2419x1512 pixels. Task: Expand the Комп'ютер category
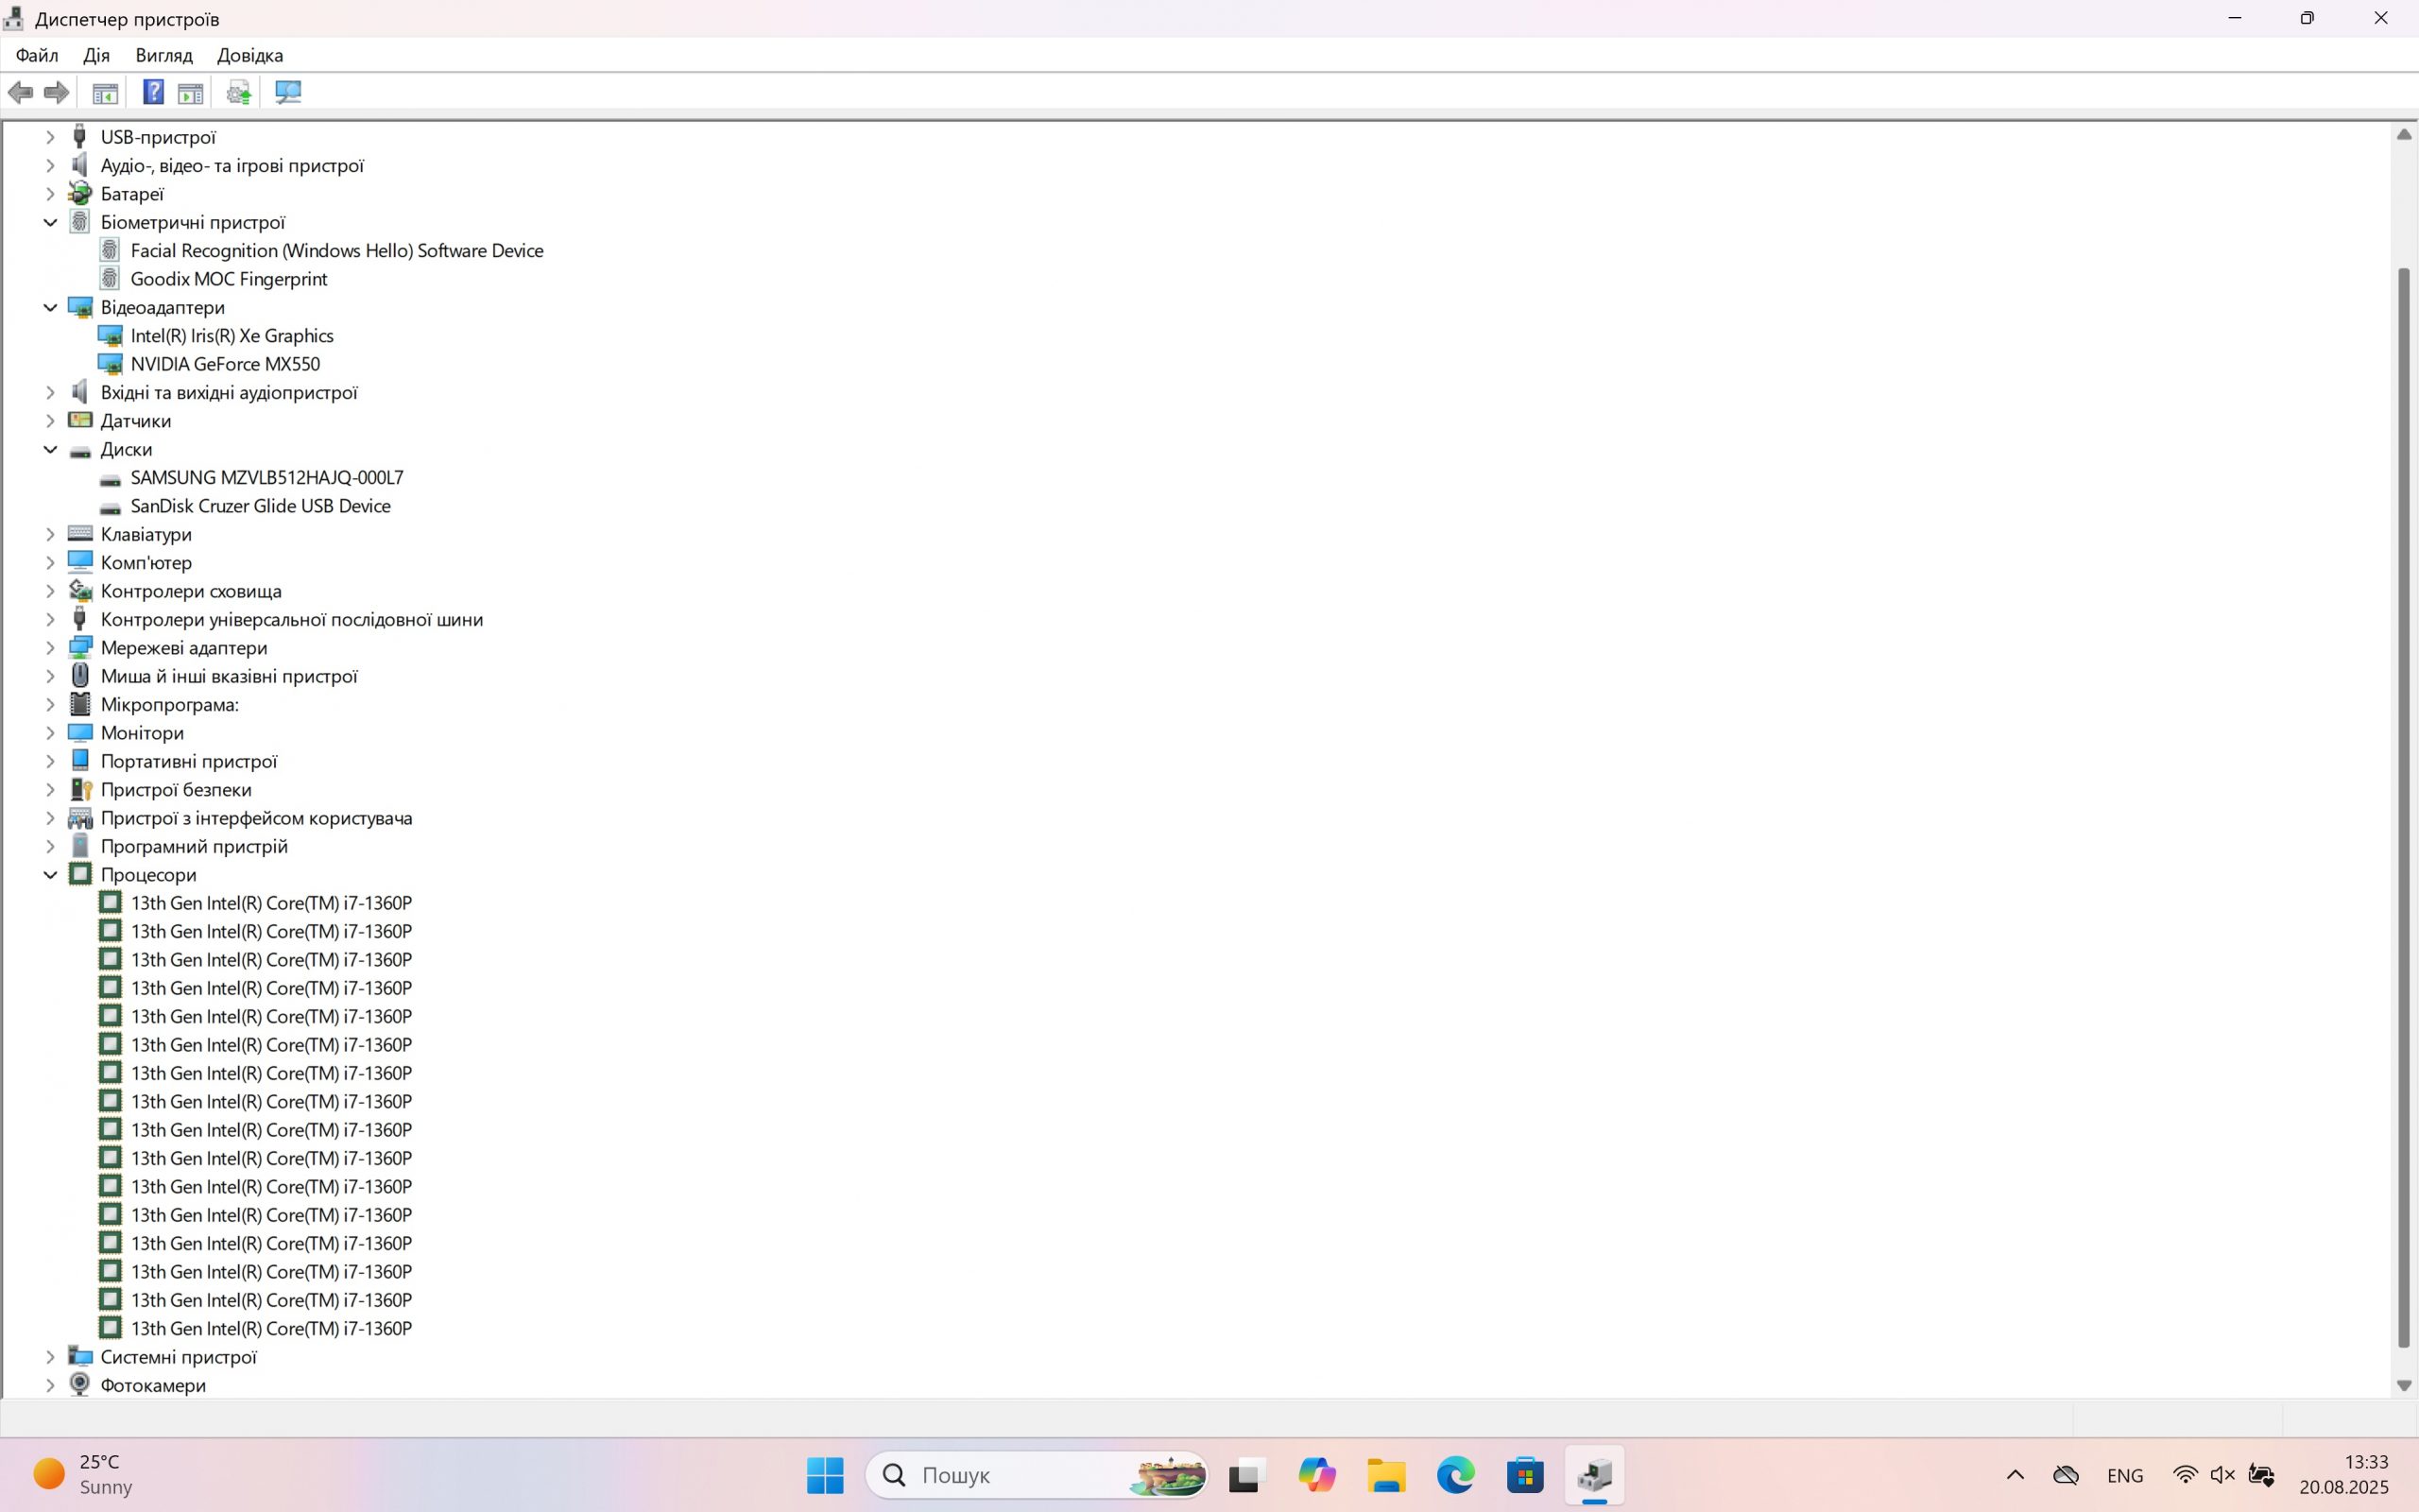tap(50, 563)
